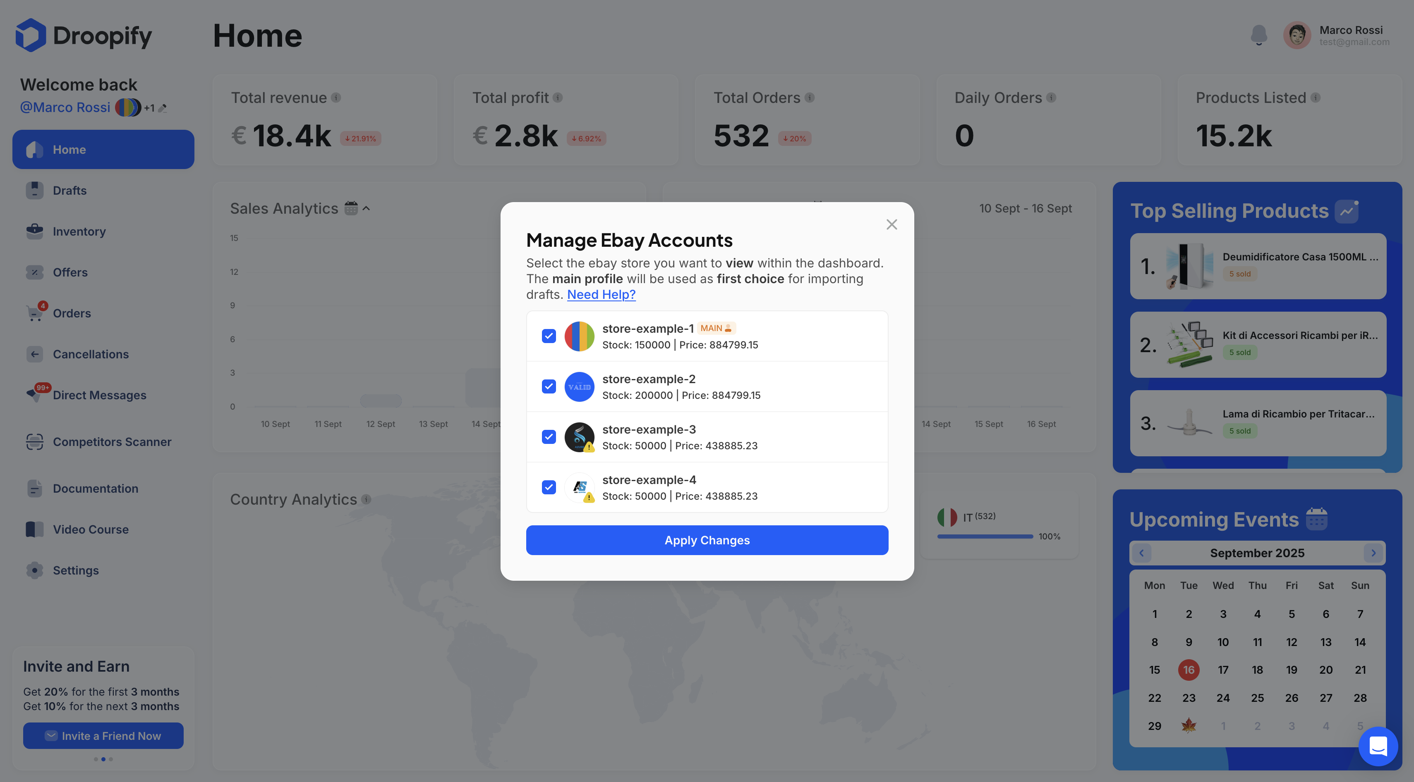The image size is (1414, 782).
Task: Click the Apply Changes button
Action: (707, 540)
